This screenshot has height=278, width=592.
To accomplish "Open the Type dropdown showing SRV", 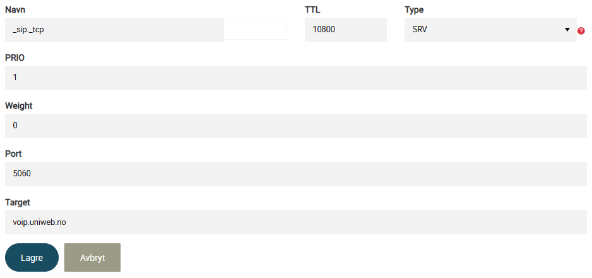I will point(490,30).
